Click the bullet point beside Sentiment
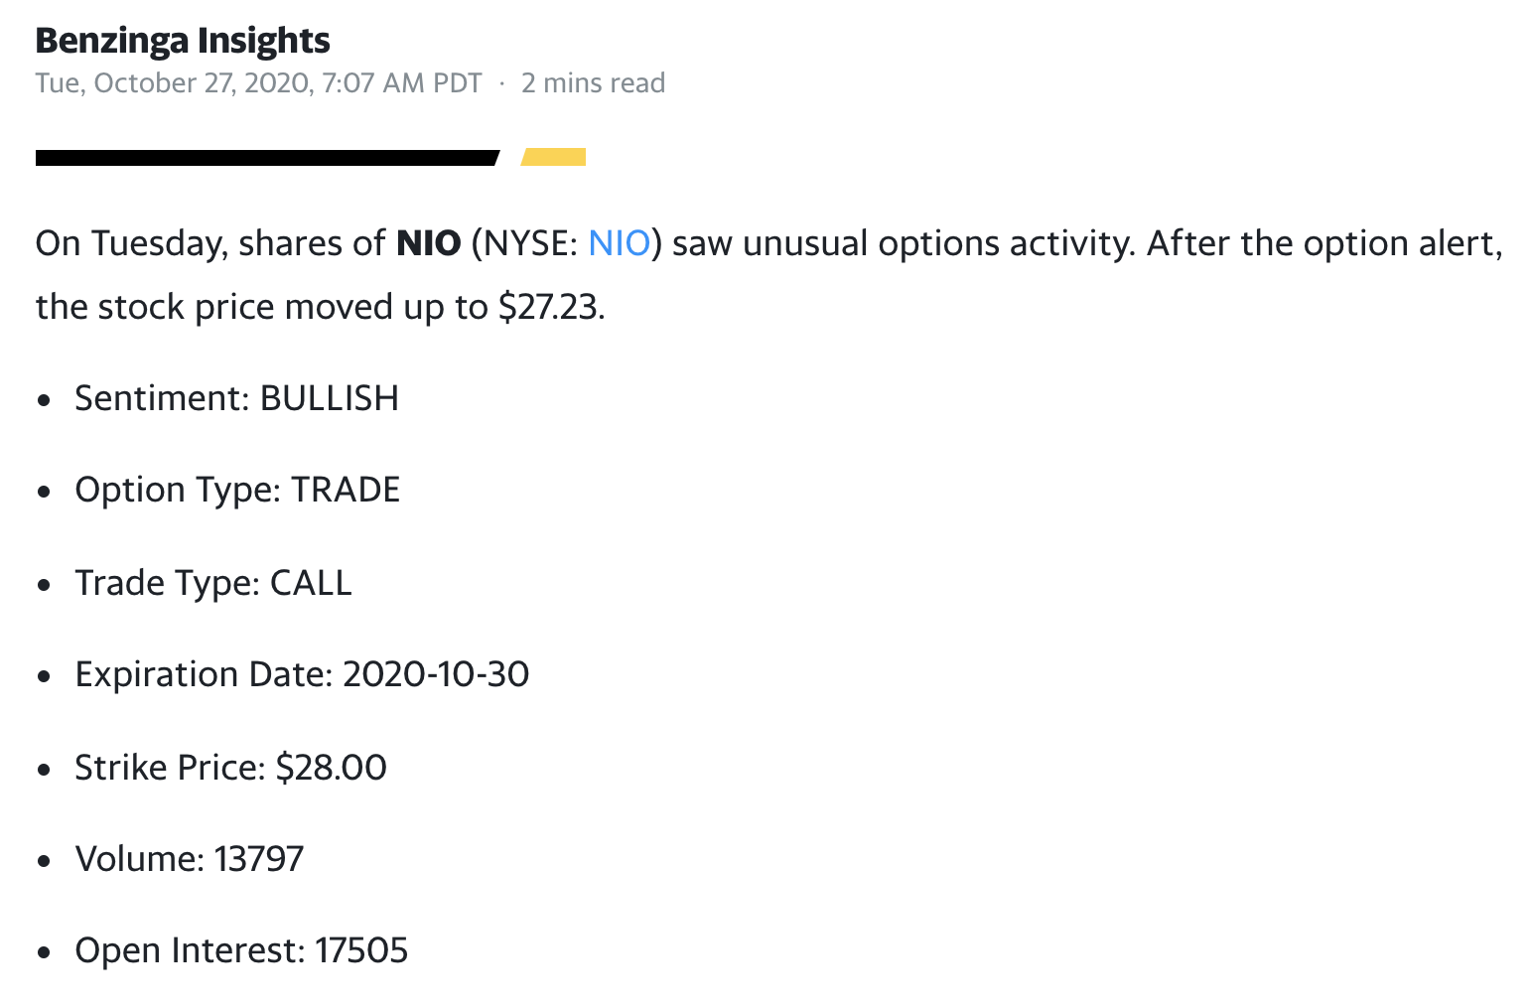The width and height of the screenshot is (1533, 1007). [x=44, y=400]
